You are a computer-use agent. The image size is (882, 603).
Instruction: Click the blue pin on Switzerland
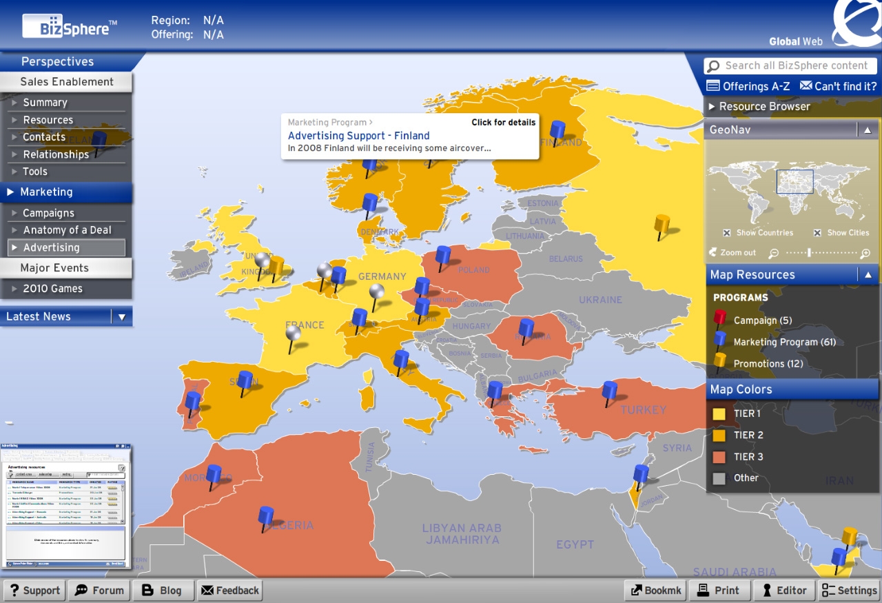[359, 318]
